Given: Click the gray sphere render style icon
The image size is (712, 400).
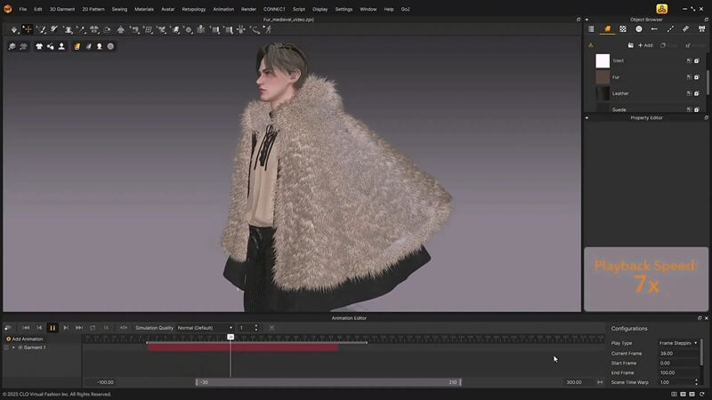Looking at the screenshot, I should pos(110,46).
